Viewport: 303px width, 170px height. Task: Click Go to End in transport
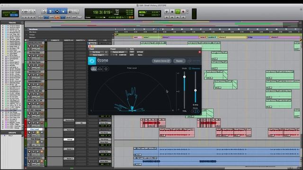pos(183,17)
